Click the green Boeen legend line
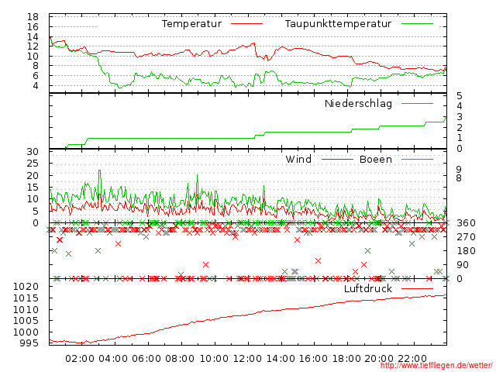 (417, 160)
